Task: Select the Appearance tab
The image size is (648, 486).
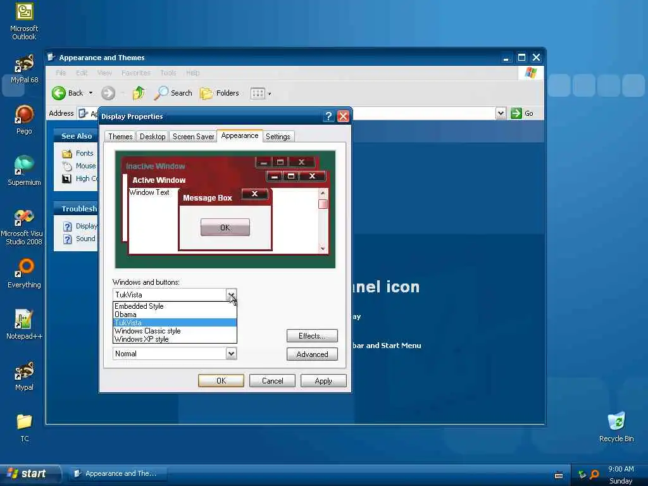Action: 240,135
